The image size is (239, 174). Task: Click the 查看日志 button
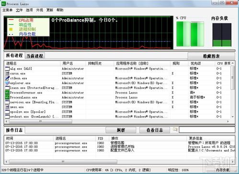155,130
